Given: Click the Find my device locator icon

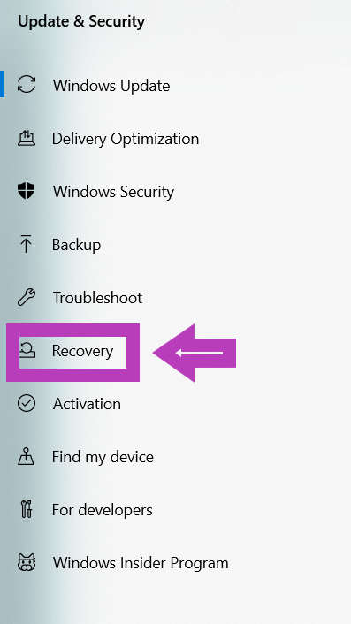Looking at the screenshot, I should (x=27, y=456).
